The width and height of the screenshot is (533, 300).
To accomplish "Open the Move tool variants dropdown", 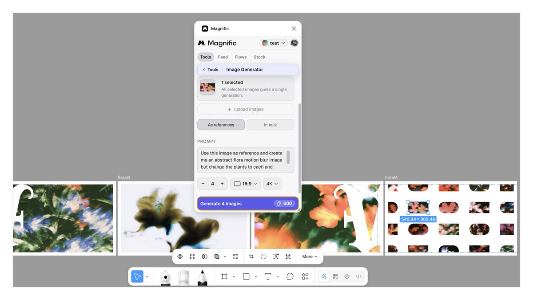I will pos(147,277).
